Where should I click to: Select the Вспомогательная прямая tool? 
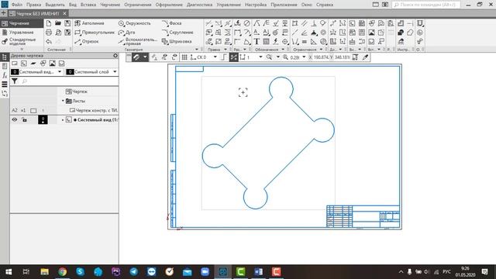point(138,41)
